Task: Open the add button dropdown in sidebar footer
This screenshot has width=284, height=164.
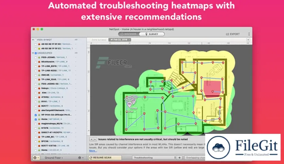Action: click(36, 158)
